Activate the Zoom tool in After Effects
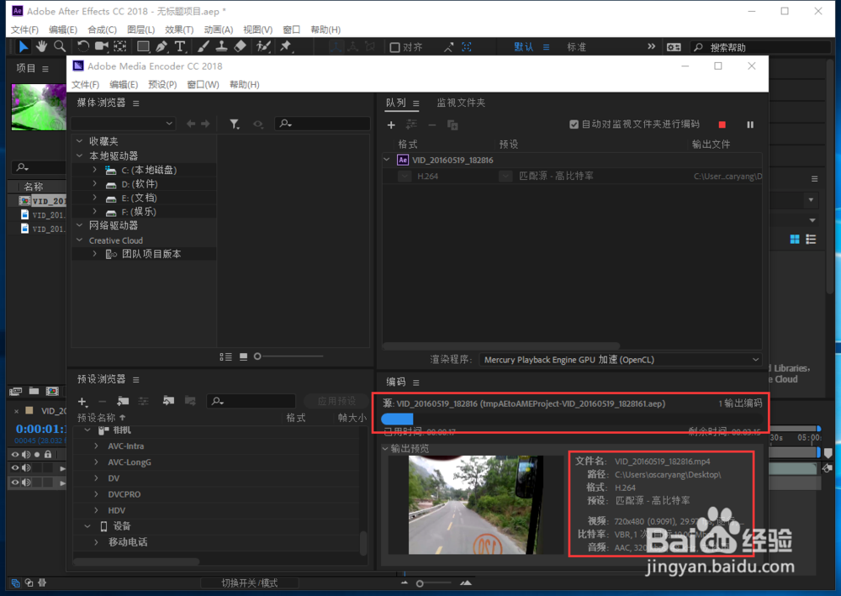Image resolution: width=841 pixels, height=596 pixels. point(61,46)
